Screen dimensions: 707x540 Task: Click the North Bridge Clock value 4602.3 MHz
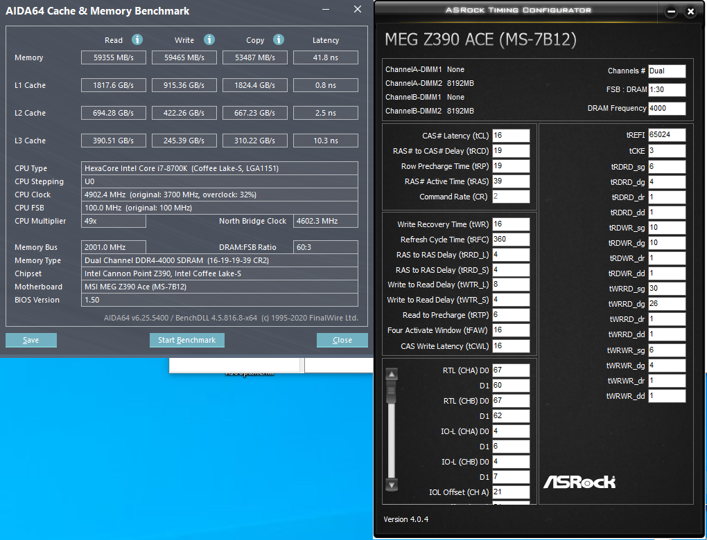[326, 221]
